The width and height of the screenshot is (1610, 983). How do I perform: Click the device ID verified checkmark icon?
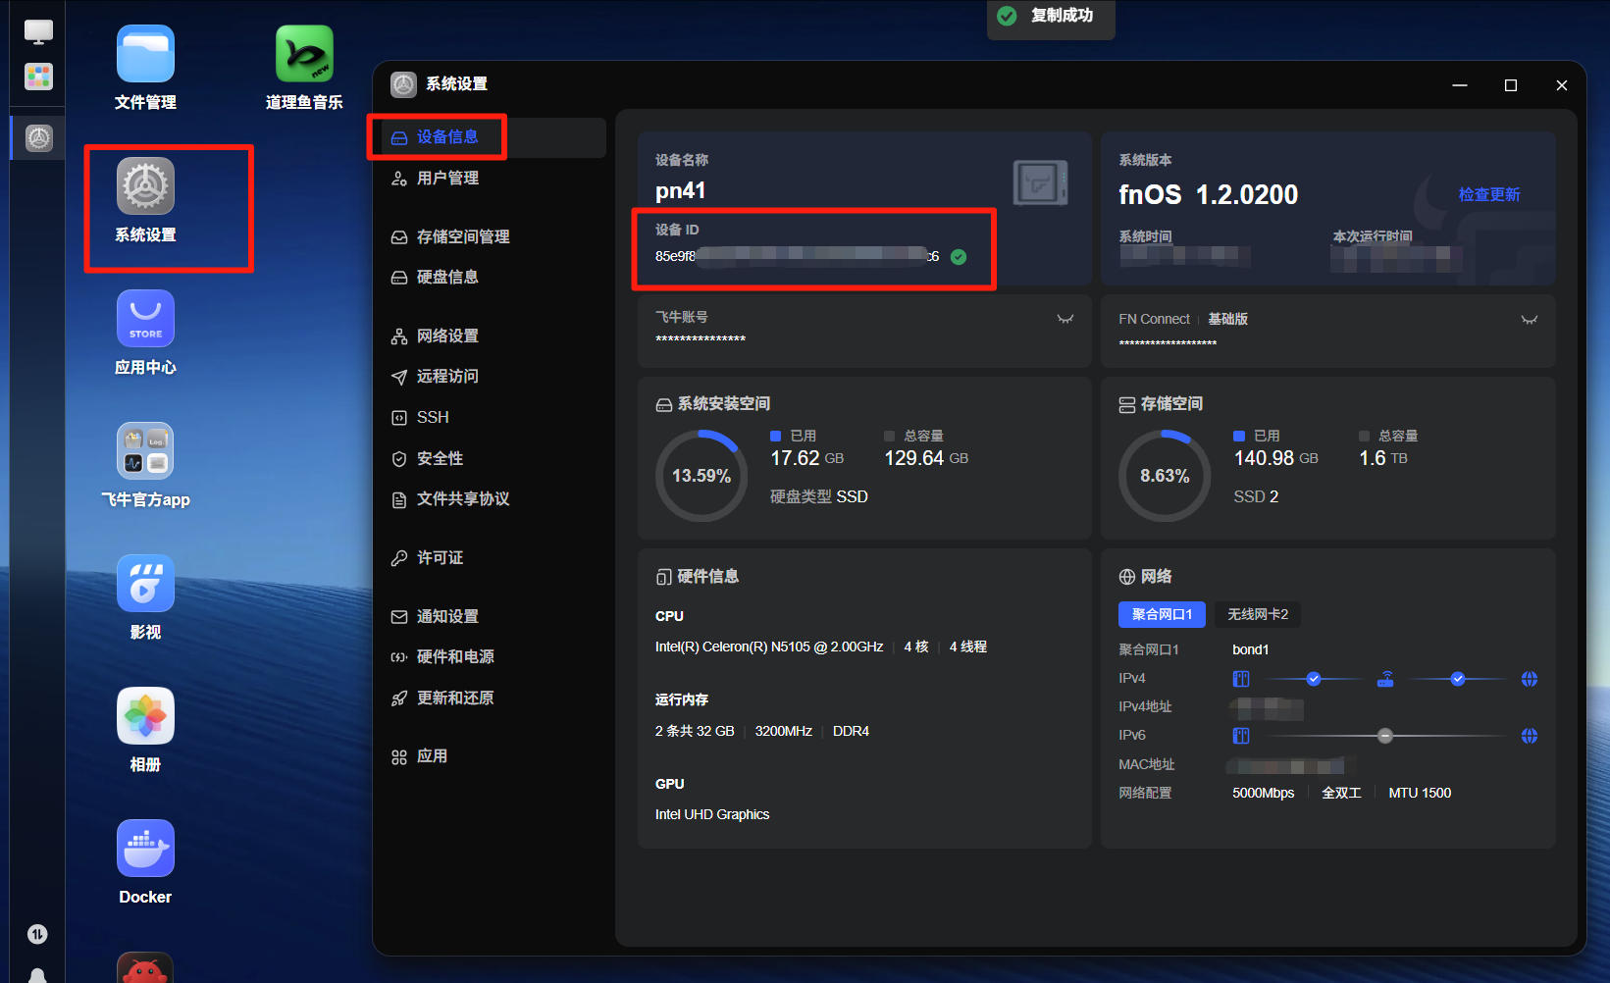point(959,257)
